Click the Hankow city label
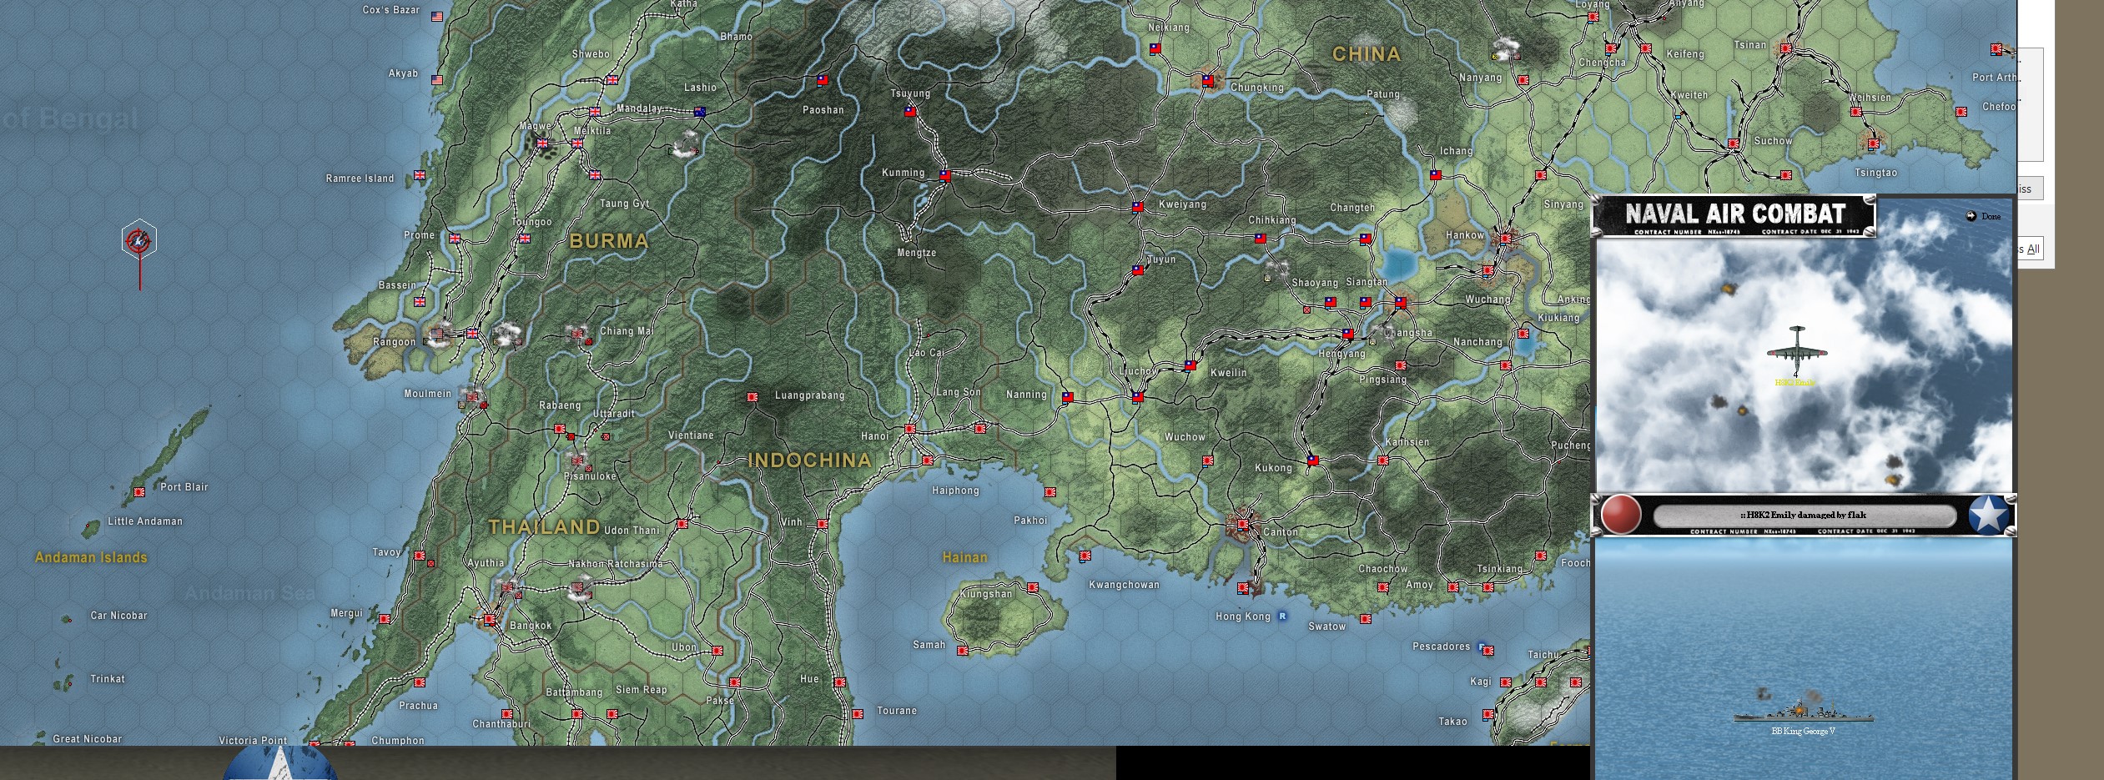Image resolution: width=2104 pixels, height=780 pixels. point(1465,235)
